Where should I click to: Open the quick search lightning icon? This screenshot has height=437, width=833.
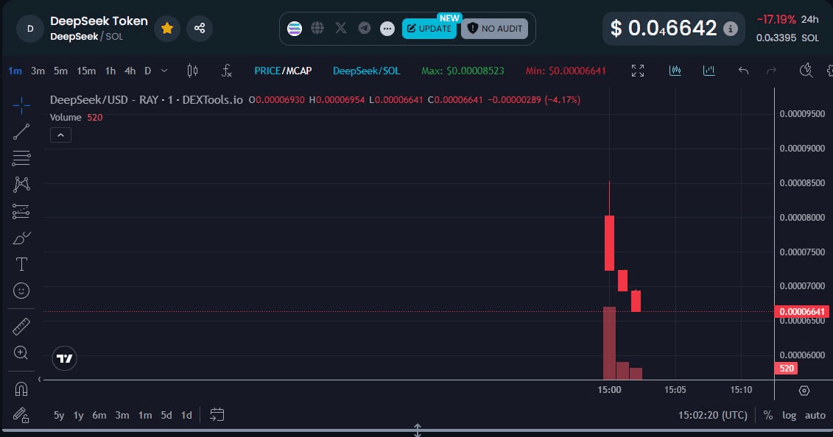click(806, 71)
